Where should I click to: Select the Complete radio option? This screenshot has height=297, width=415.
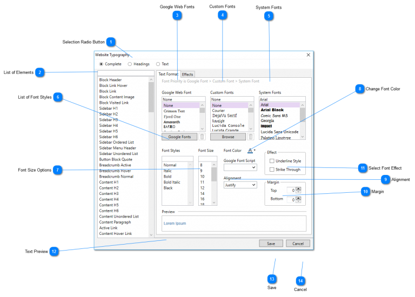[x=101, y=64]
